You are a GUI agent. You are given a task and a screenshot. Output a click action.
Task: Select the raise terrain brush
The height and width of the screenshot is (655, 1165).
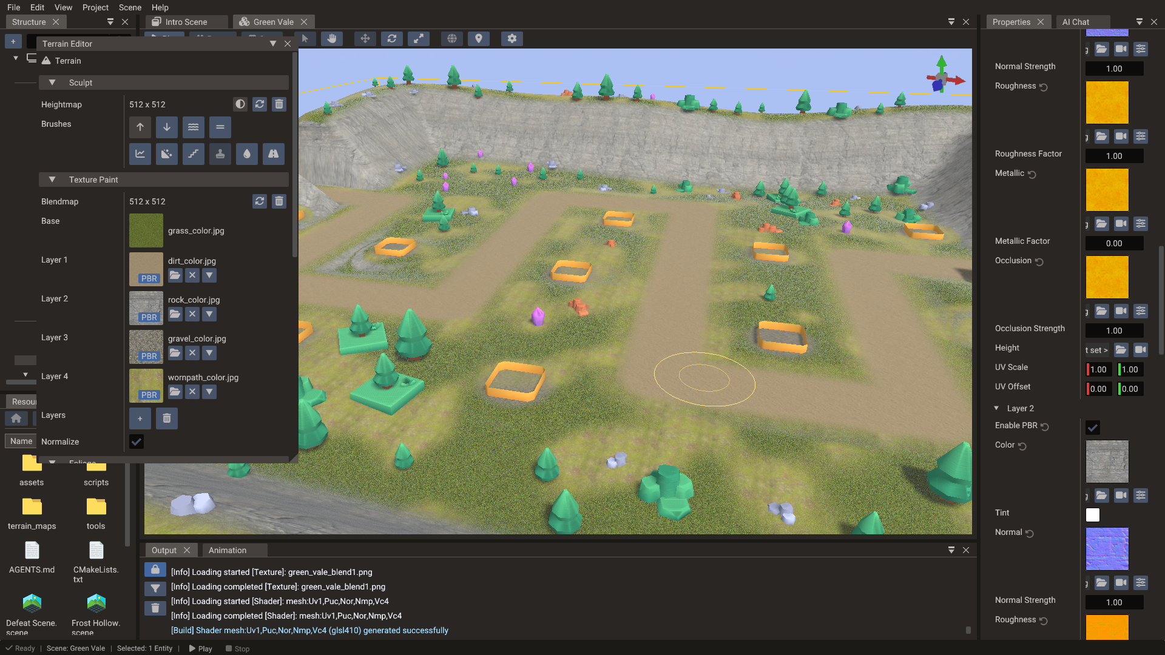pos(140,127)
